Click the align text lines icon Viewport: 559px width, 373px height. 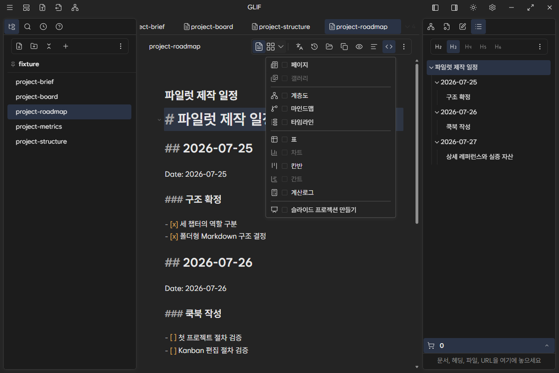coord(374,47)
